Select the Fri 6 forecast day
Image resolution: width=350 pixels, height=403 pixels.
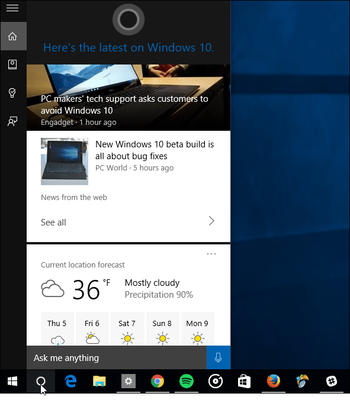point(92,328)
